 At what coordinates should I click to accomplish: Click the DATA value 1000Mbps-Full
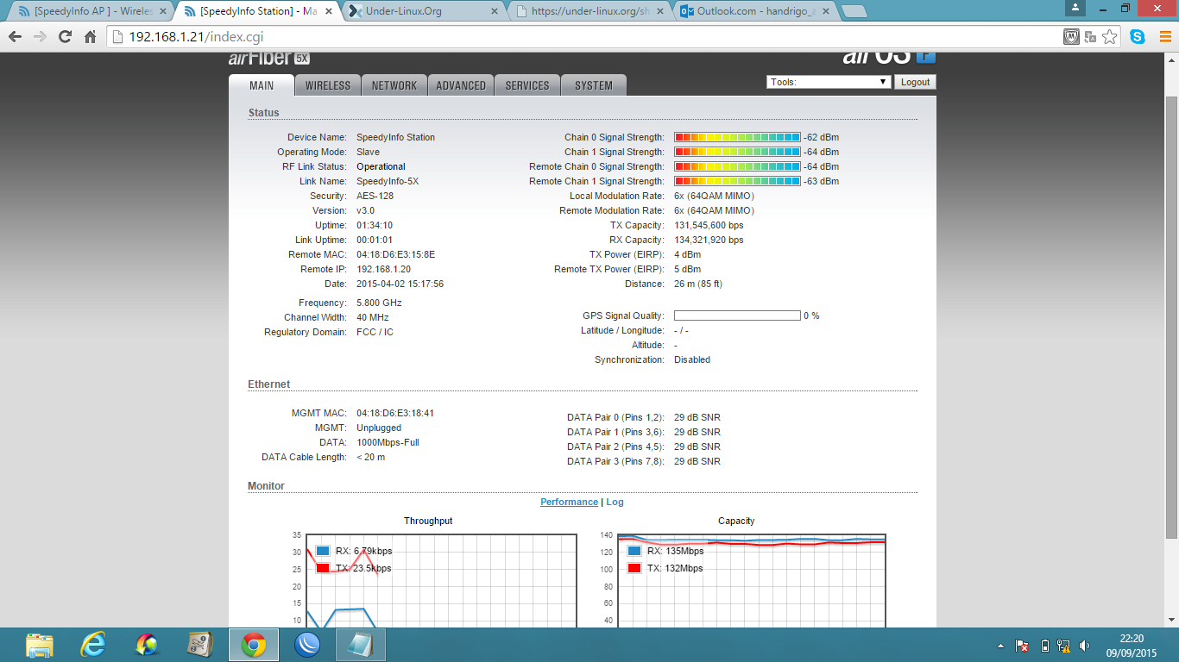point(388,442)
